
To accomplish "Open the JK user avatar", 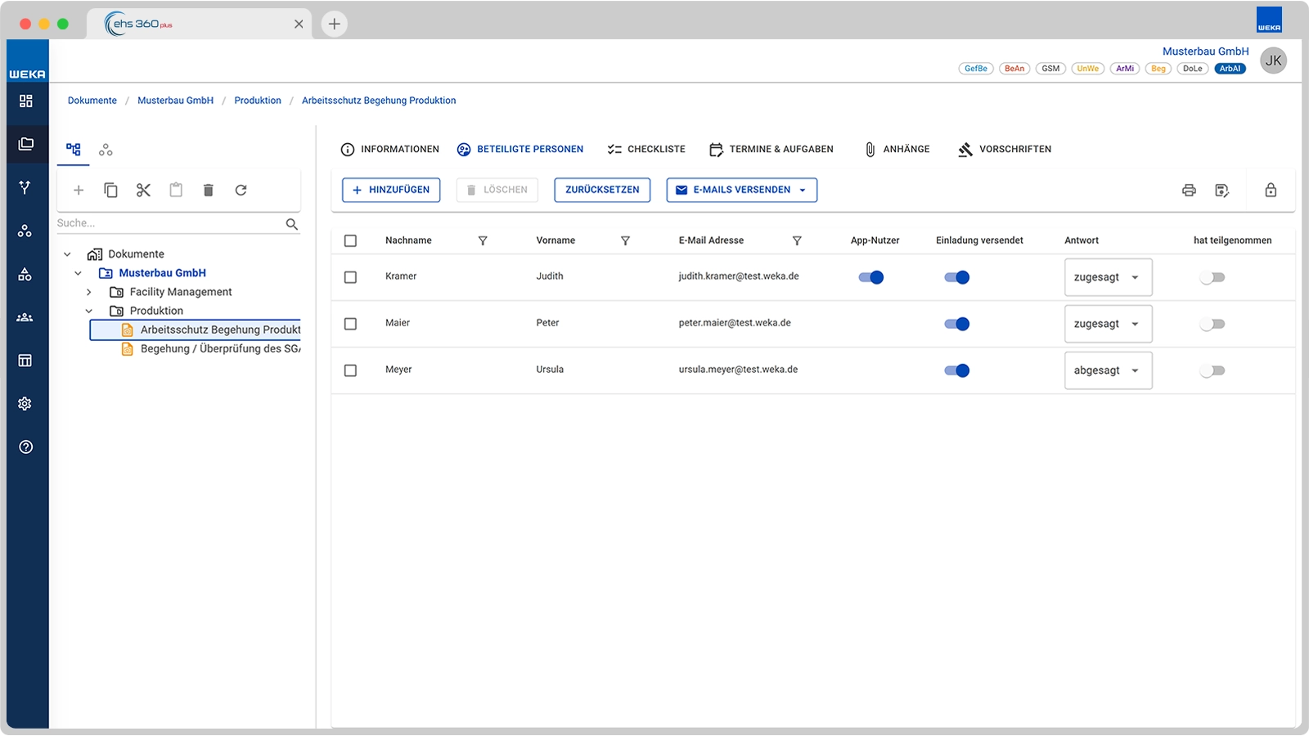I will (x=1273, y=61).
